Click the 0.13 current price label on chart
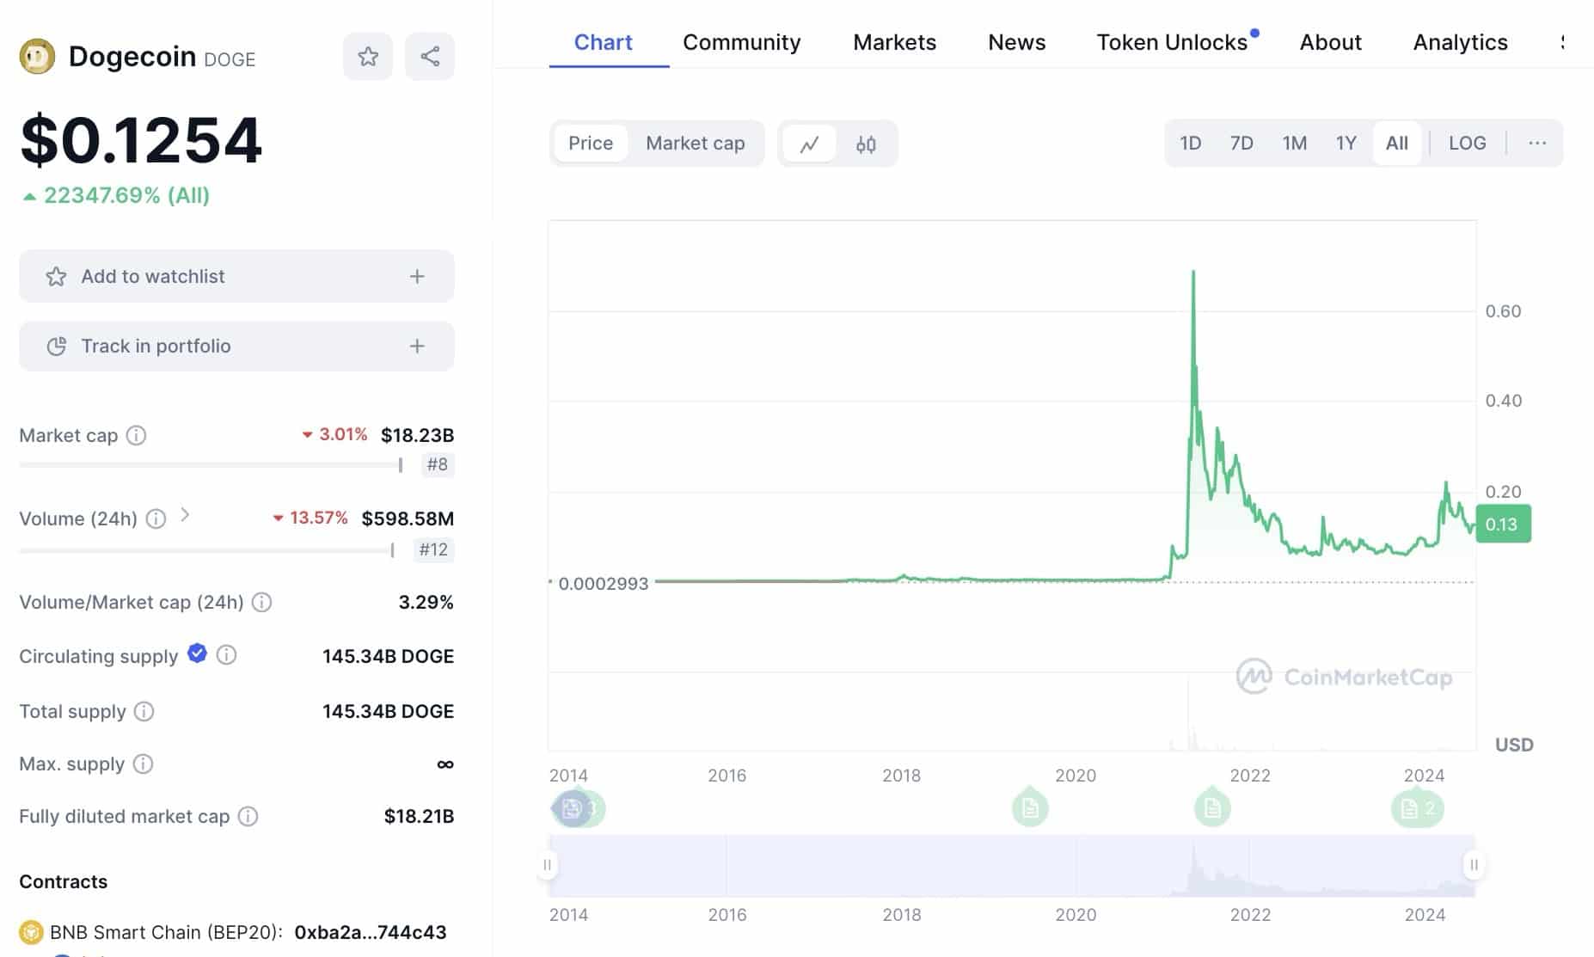The height and width of the screenshot is (957, 1594). click(x=1503, y=525)
